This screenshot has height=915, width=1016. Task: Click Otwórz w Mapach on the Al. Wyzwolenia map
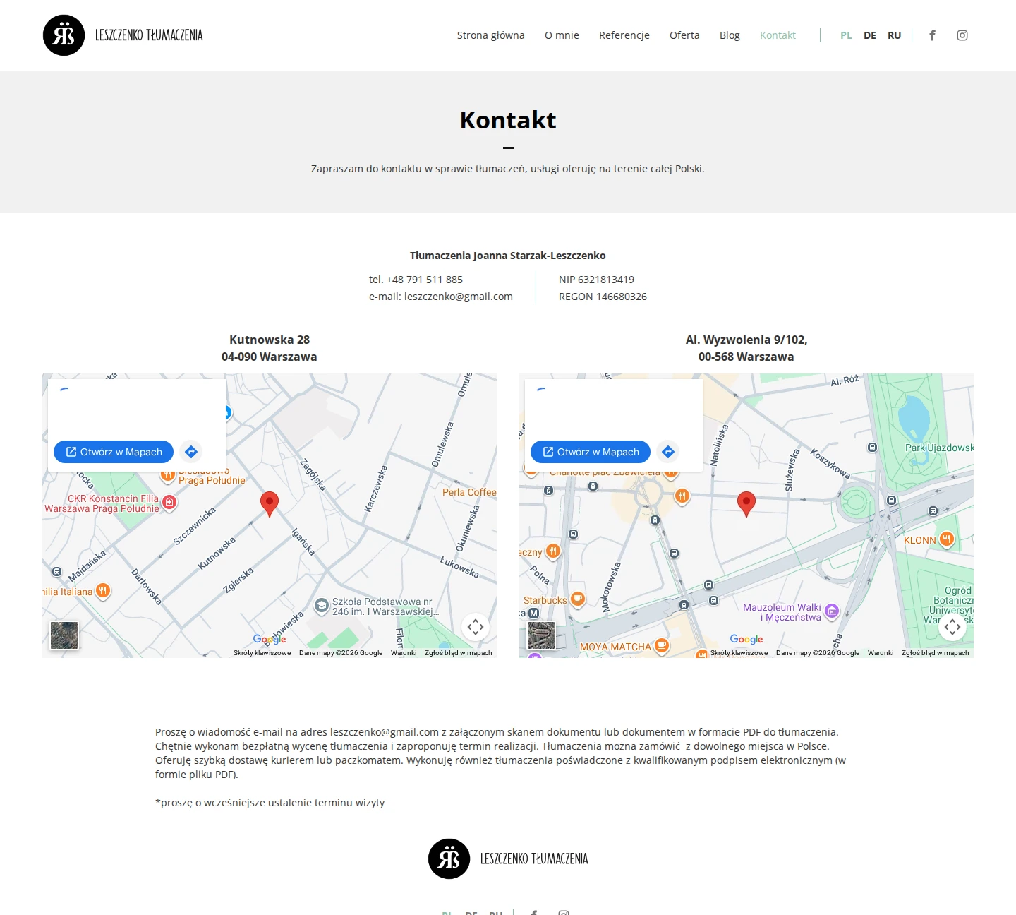click(591, 452)
